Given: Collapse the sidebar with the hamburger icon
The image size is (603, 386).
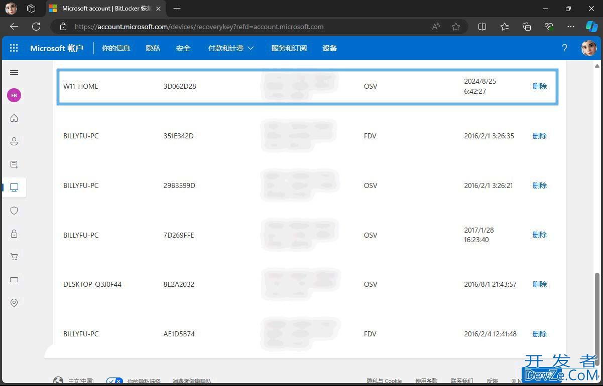Looking at the screenshot, I should coord(14,73).
